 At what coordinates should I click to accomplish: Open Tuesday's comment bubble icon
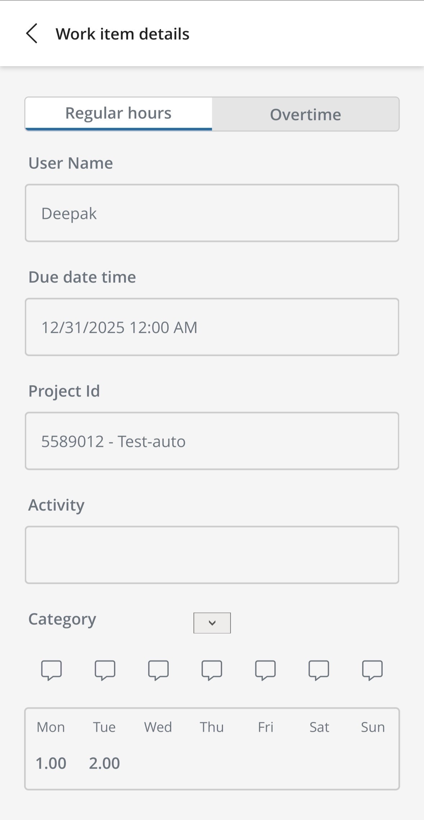click(105, 670)
